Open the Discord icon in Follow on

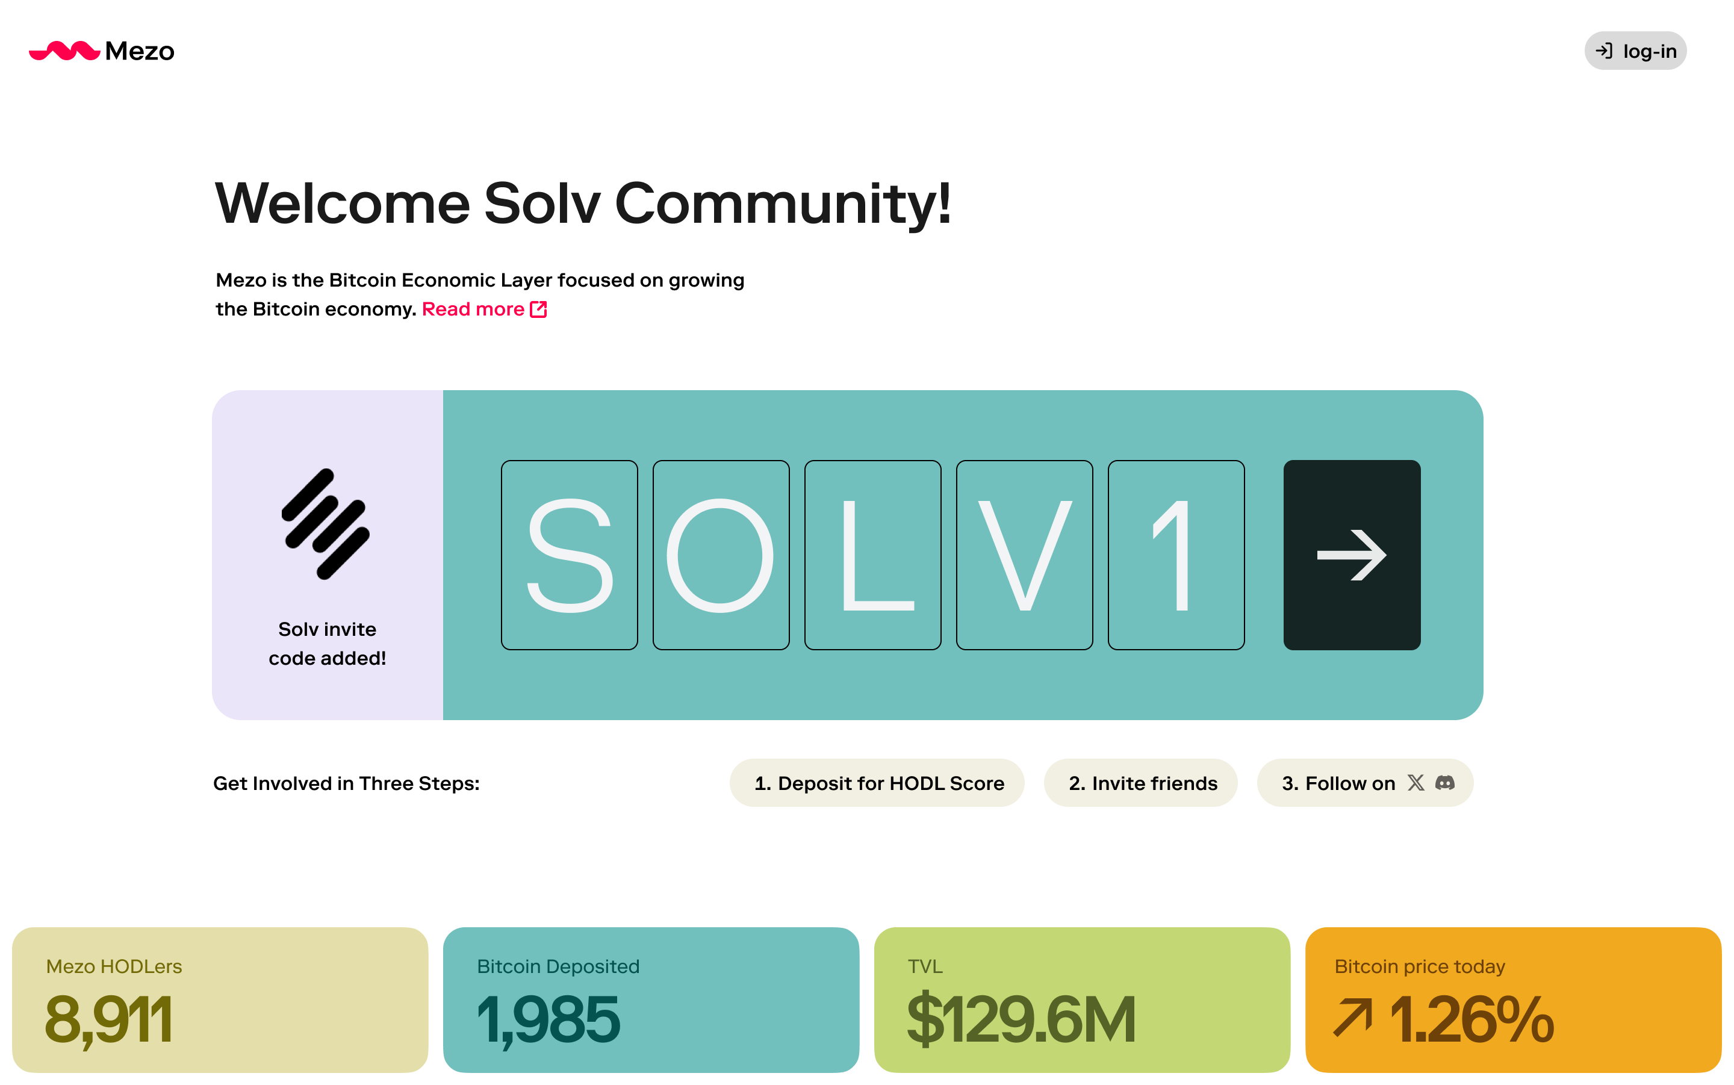(1445, 782)
